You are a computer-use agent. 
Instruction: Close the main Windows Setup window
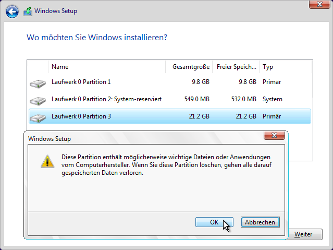pos(319,4)
